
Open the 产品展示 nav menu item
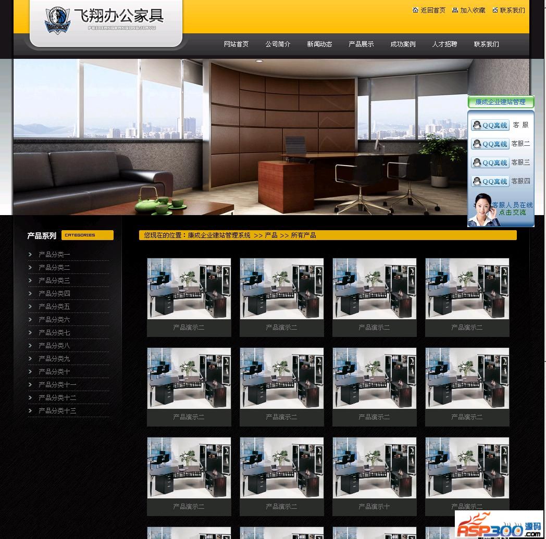361,44
